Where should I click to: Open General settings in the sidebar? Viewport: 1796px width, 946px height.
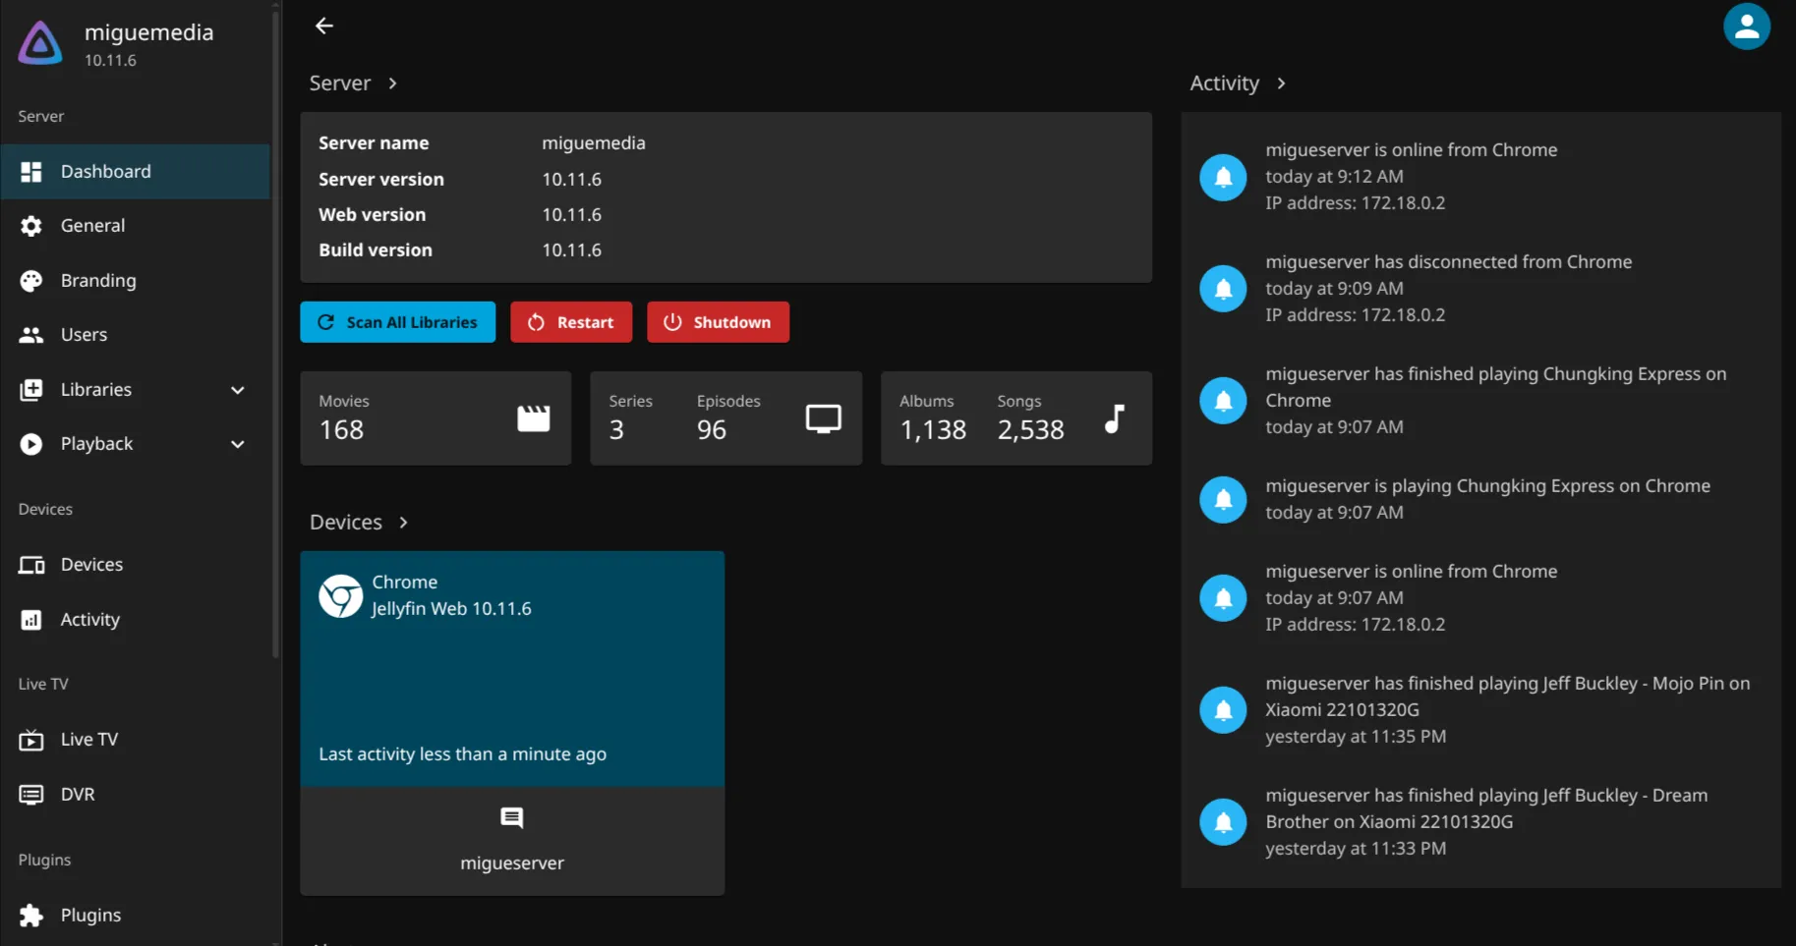pyautogui.click(x=135, y=226)
